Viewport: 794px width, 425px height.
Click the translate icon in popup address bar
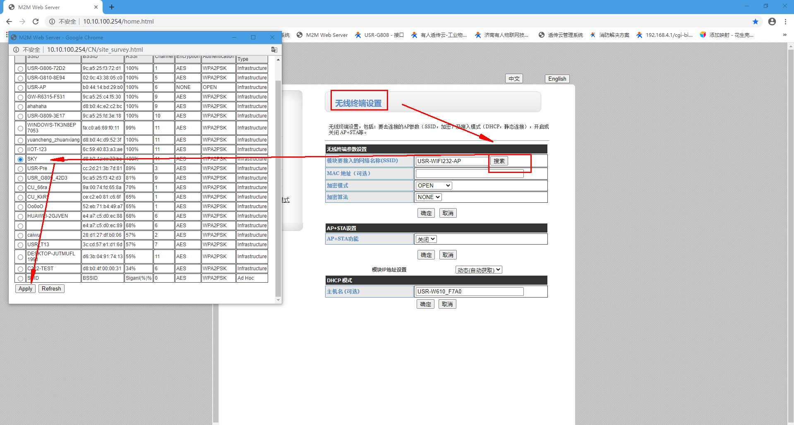pyautogui.click(x=274, y=50)
